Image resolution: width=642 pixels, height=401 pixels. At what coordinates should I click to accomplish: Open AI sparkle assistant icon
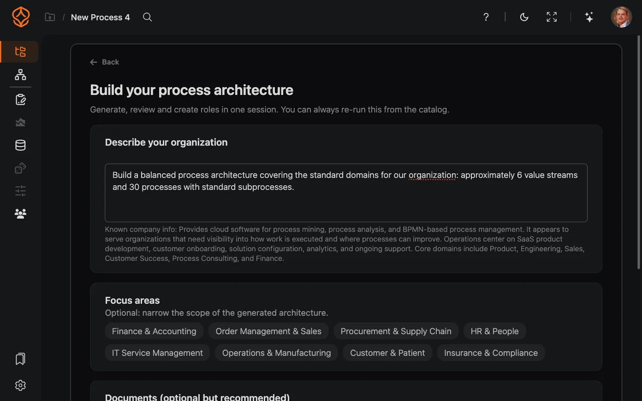point(589,17)
